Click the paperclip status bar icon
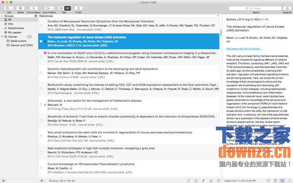This screenshot has height=183, width=293. click(211, 181)
